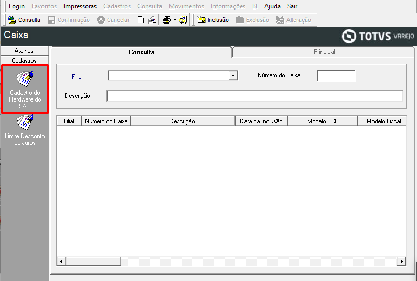Click the Descrição column header
The image size is (417, 281).
click(x=183, y=121)
